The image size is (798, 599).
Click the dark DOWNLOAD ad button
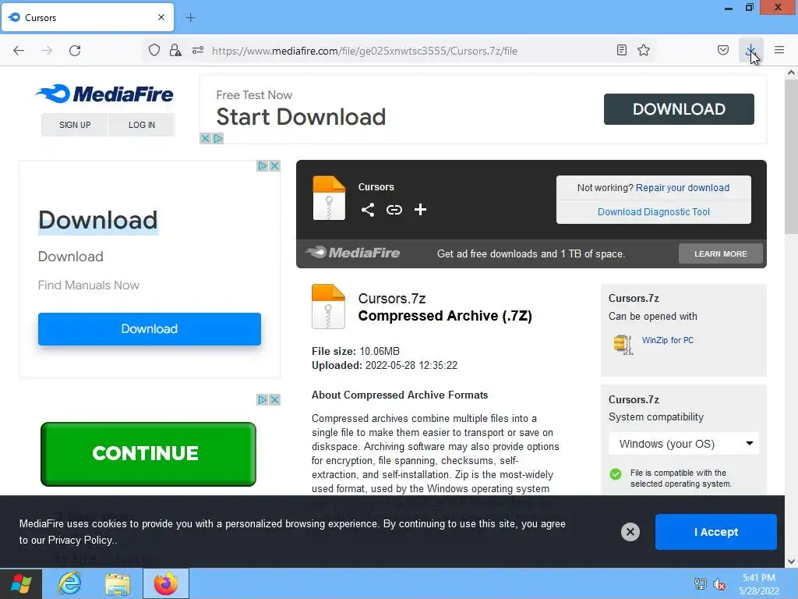679,109
